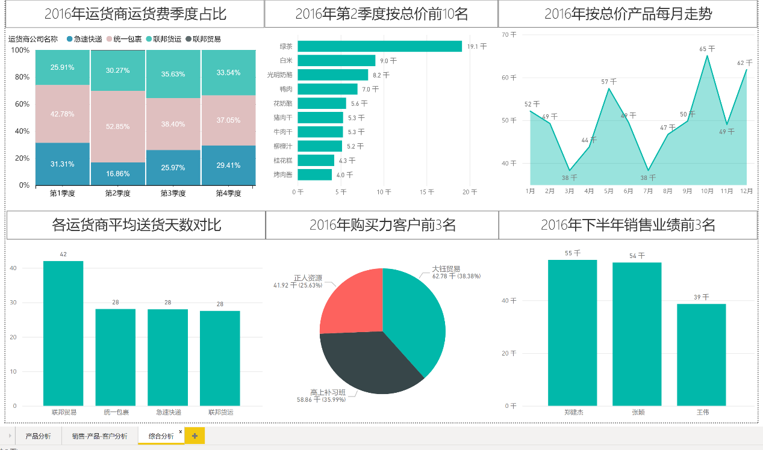Open the 销售-产品-客户分析 tab
The height and width of the screenshot is (450, 763).
(x=99, y=436)
